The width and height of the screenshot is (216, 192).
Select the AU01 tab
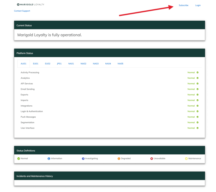pyautogui.click(x=23, y=64)
